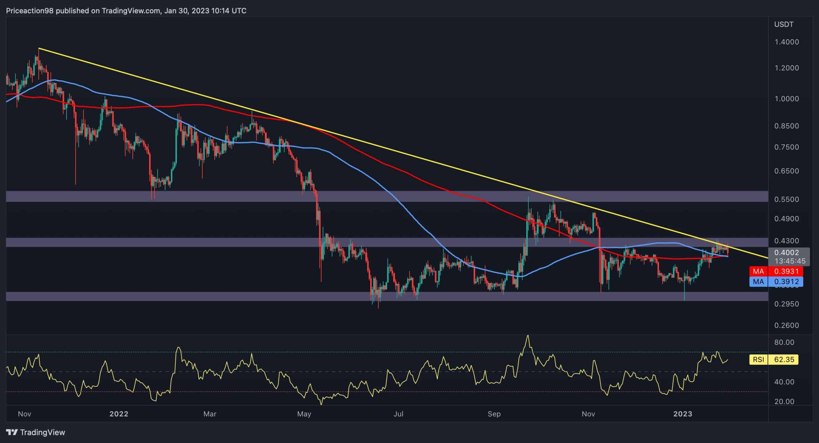Screen dimensions: 819x443
Task: Click the Nov label preceding 2023
Action: [588, 414]
